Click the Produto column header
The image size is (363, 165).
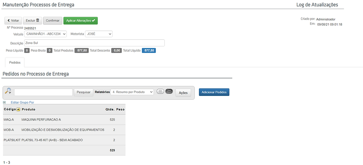click(28, 109)
